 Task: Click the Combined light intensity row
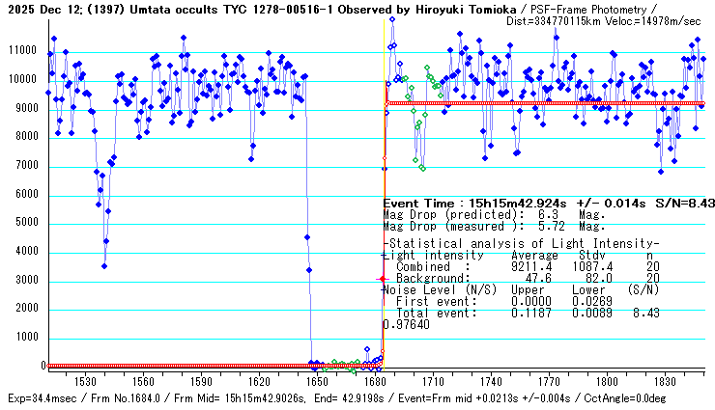pyautogui.click(x=523, y=265)
